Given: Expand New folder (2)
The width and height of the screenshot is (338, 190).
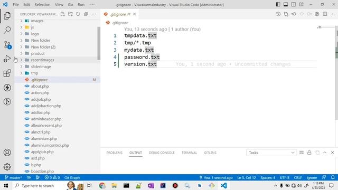Looking at the screenshot, I should point(21,47).
